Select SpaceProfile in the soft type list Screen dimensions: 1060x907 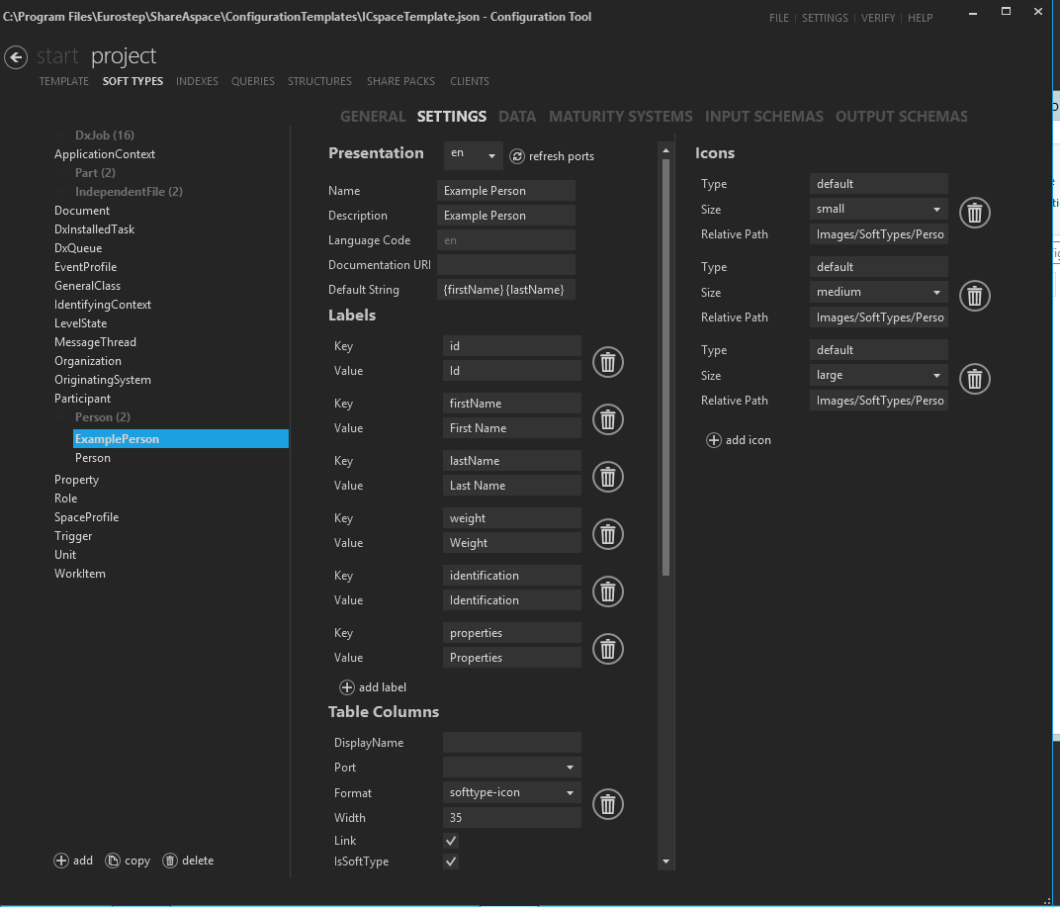(x=87, y=517)
